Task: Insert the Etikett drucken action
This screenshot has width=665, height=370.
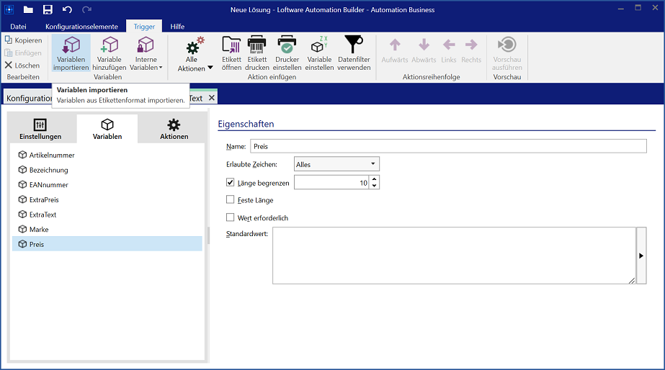Action: [x=256, y=53]
